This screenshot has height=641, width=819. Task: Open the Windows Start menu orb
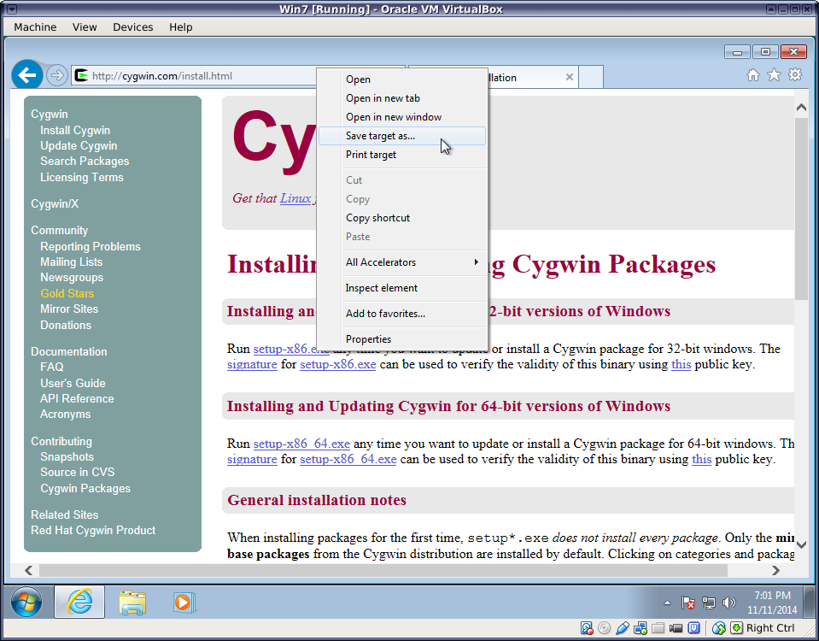coord(26,603)
